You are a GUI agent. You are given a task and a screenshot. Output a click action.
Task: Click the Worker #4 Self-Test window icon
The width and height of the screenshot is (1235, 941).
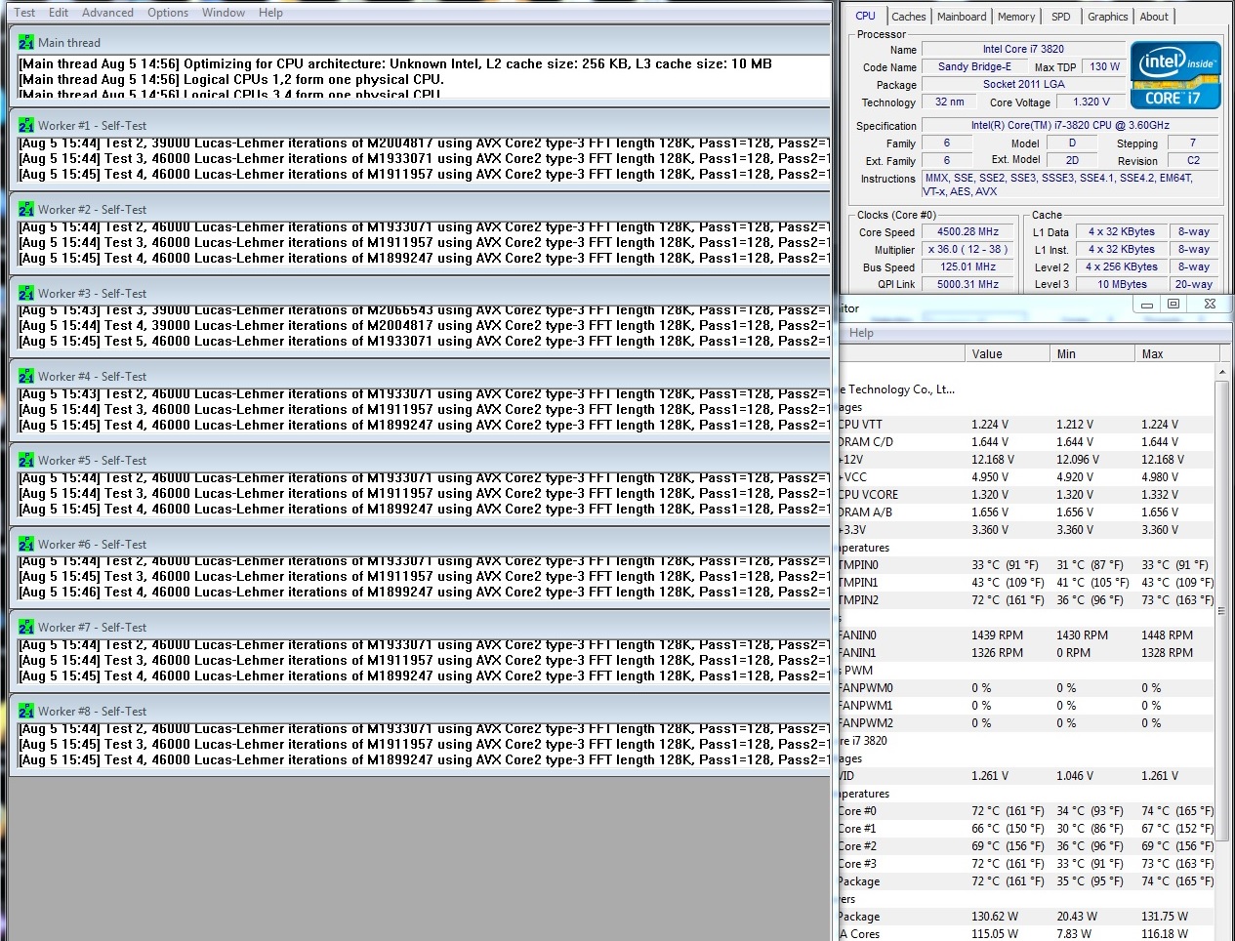pyautogui.click(x=26, y=377)
